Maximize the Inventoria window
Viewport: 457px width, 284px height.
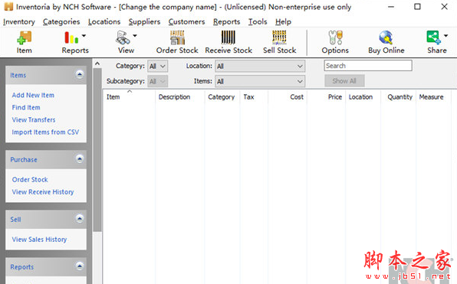pos(417,6)
